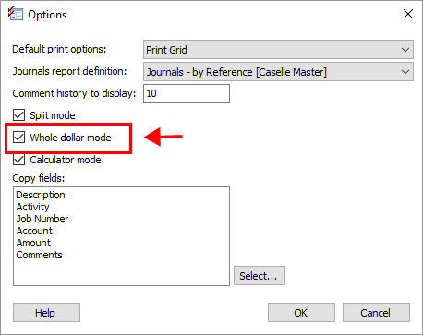The height and width of the screenshot is (335, 423).
Task: Click the Print Grid combo box
Action: point(278,50)
